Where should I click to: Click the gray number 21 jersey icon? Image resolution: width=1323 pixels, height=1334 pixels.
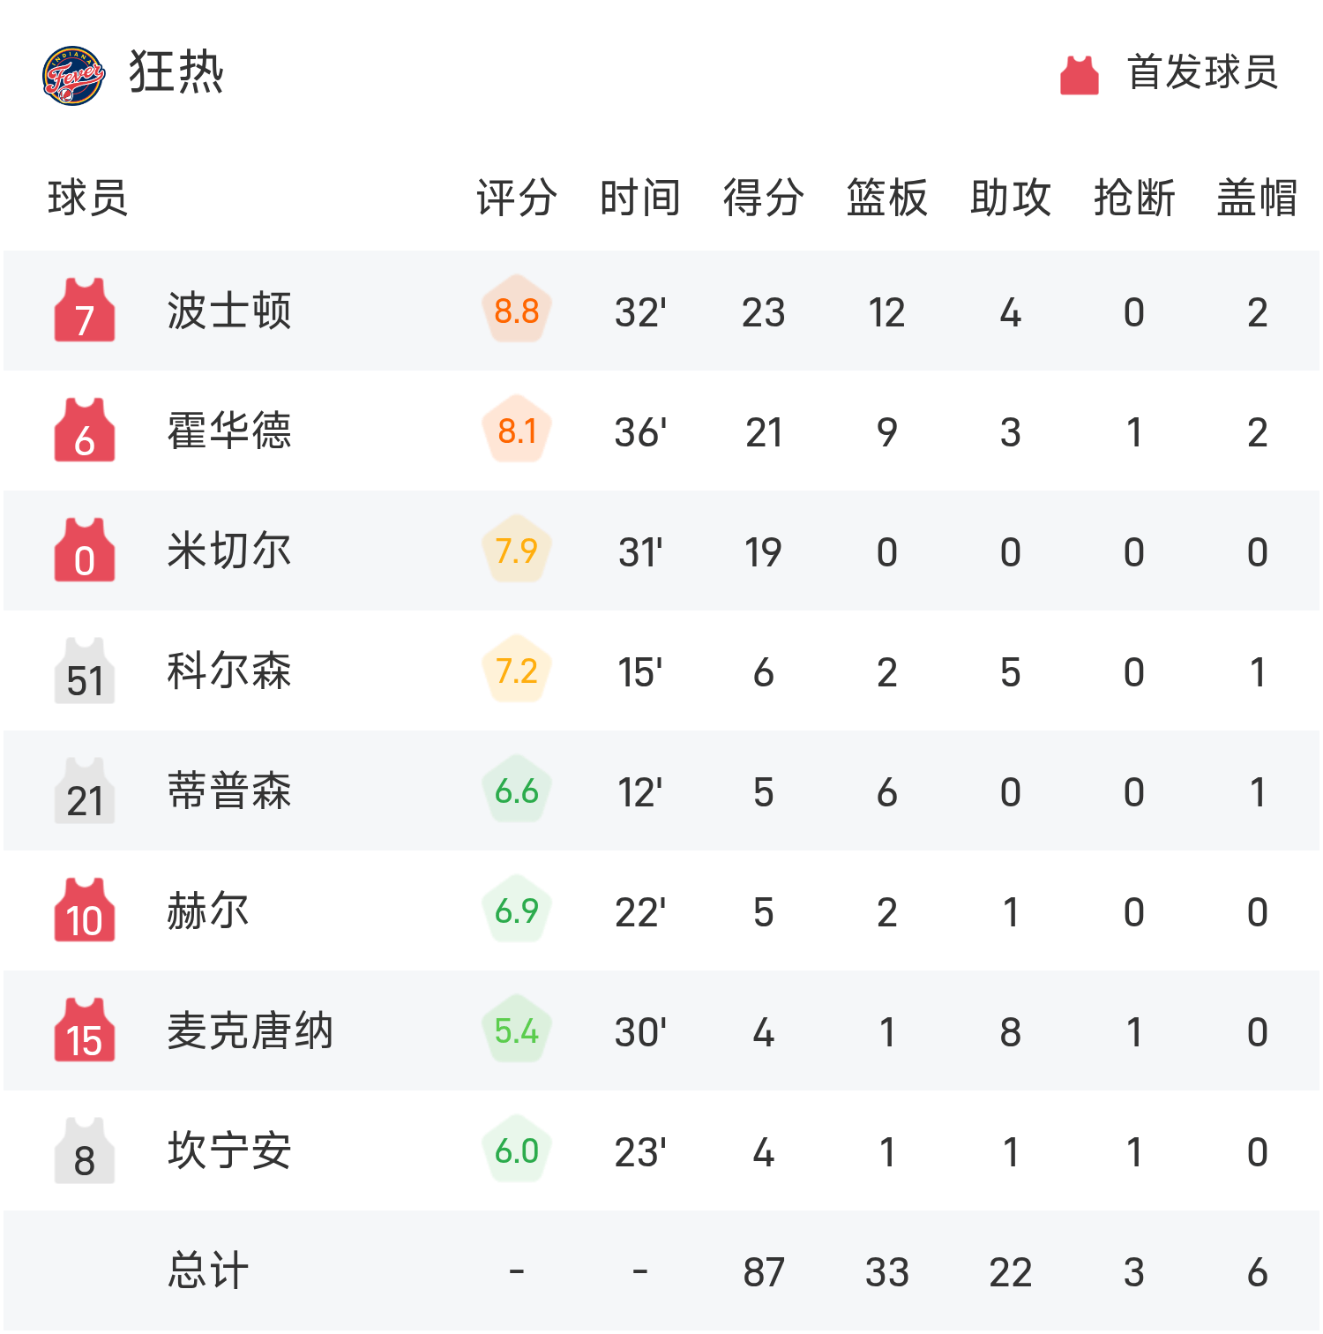click(x=85, y=791)
